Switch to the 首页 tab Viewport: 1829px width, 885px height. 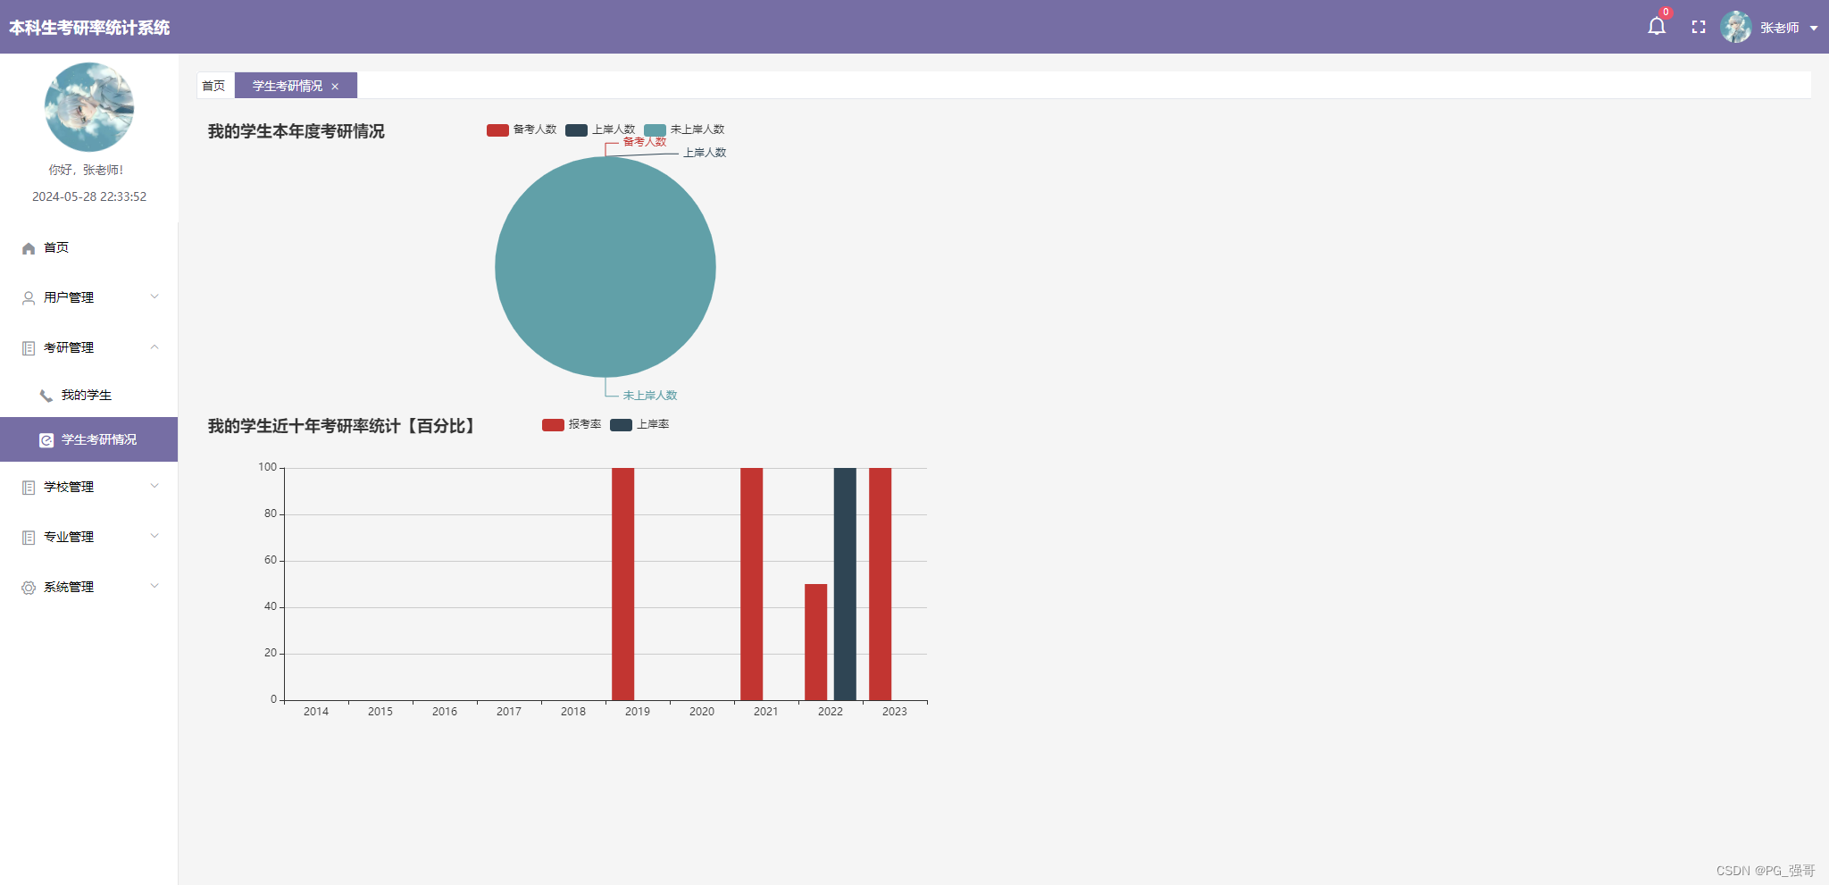point(214,86)
